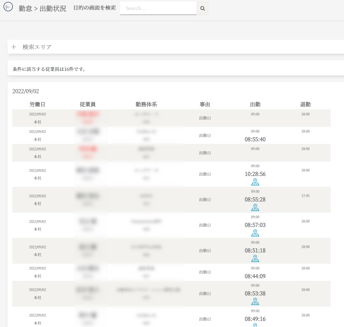Screen dimensions: 344x327
Task: Click the collapse sidebar arrow icon
Action: 8,7
